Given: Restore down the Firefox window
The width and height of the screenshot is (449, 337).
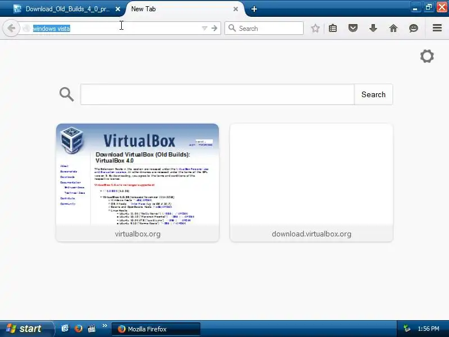Looking at the screenshot, I should point(428,7).
